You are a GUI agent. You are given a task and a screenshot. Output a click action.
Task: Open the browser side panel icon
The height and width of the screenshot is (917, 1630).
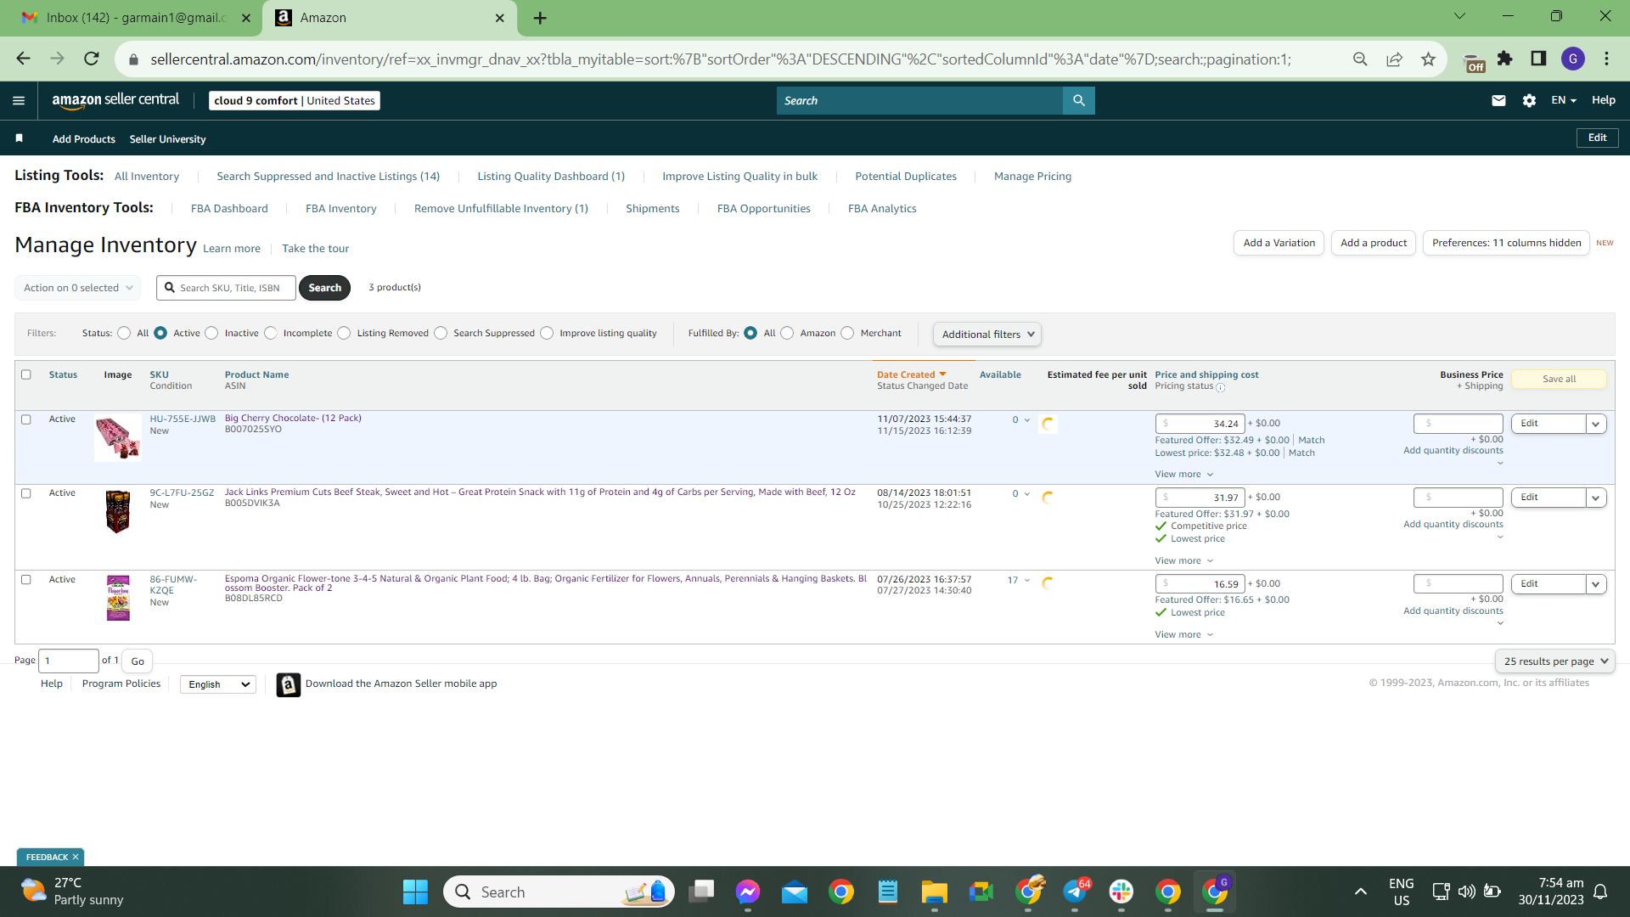[x=1538, y=59]
